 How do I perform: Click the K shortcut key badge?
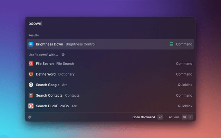click(191, 117)
